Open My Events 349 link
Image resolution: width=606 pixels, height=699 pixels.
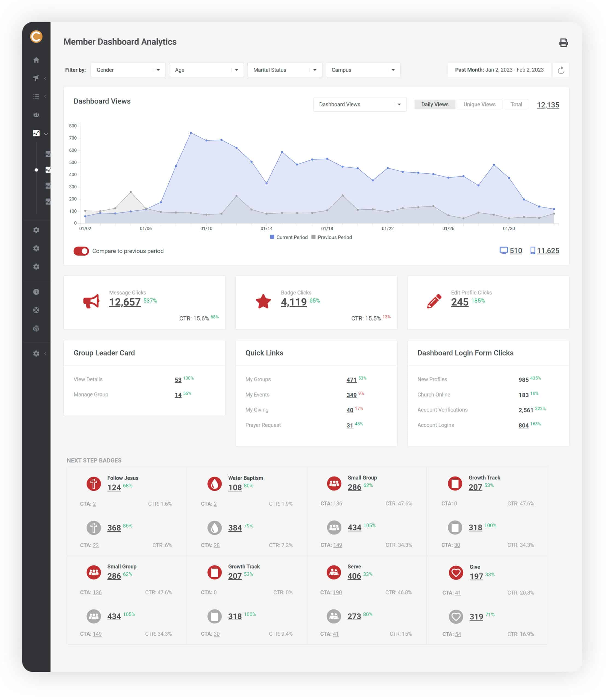351,395
